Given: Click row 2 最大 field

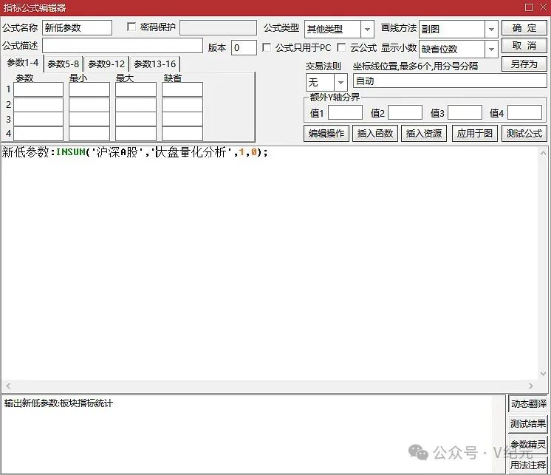Looking at the screenshot, I should 136,105.
